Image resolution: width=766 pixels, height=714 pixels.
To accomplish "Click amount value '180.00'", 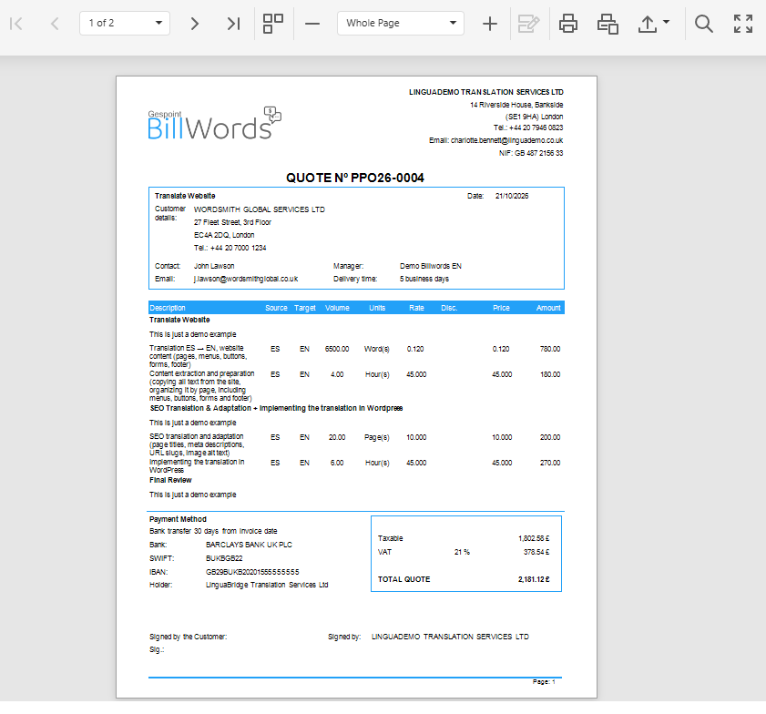I will tap(550, 374).
